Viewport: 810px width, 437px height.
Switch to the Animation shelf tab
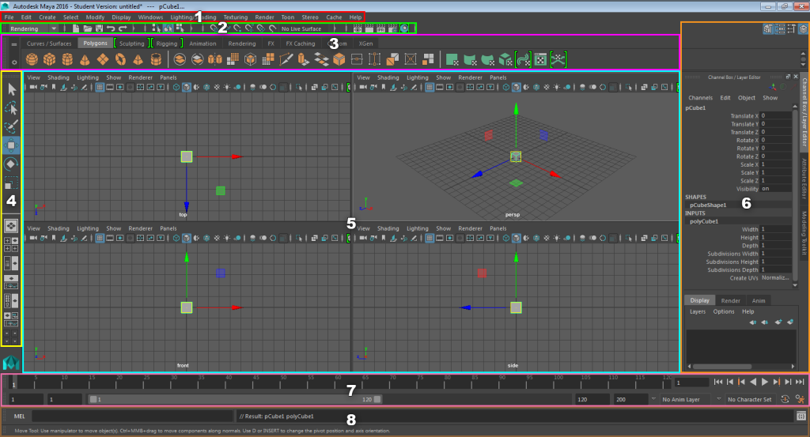(x=202, y=43)
